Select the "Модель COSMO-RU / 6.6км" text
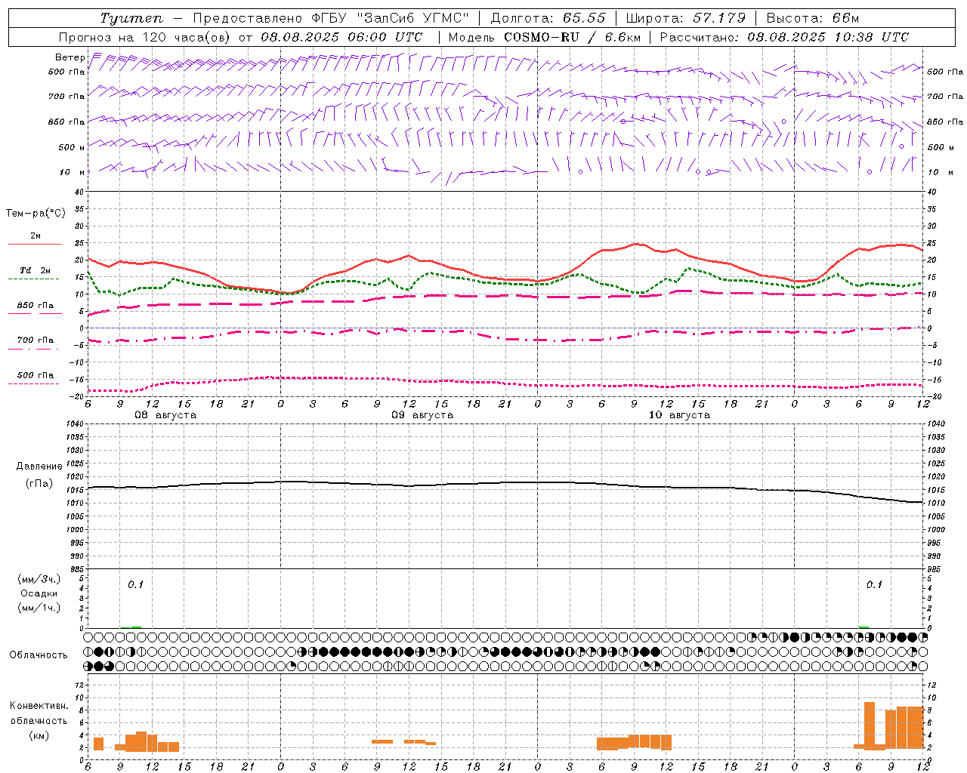The height and width of the screenshot is (773, 967). 544,37
